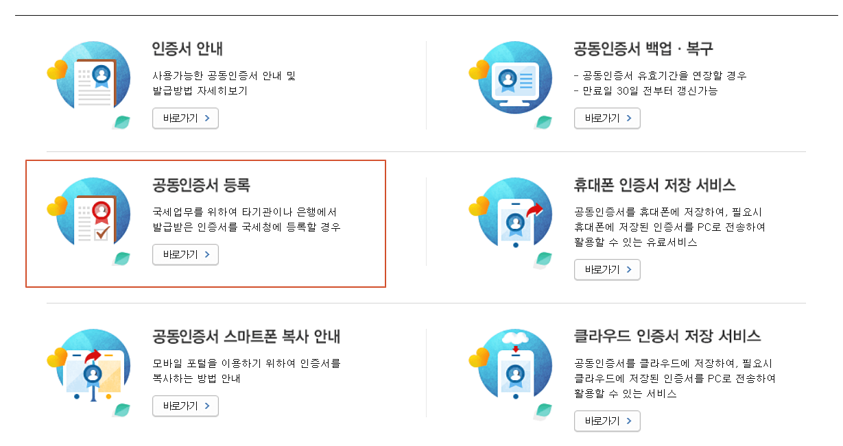Screen dimensions: 843x446
Task: Click 바로가기 under 공동인증서 백업·복구
Action: point(606,118)
